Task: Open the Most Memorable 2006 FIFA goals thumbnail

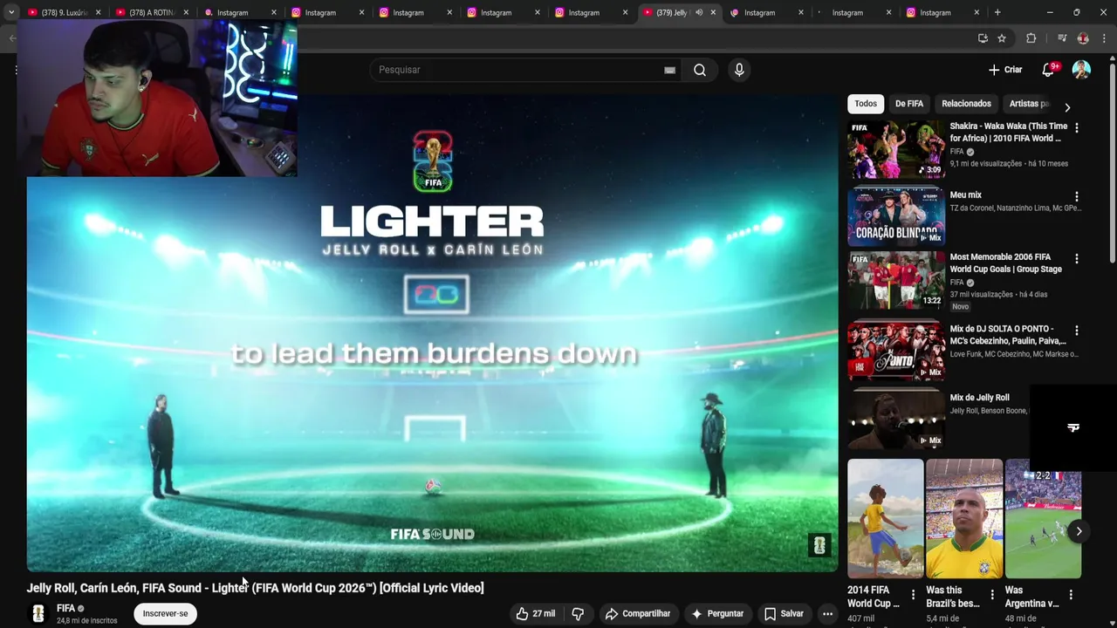Action: click(x=895, y=280)
